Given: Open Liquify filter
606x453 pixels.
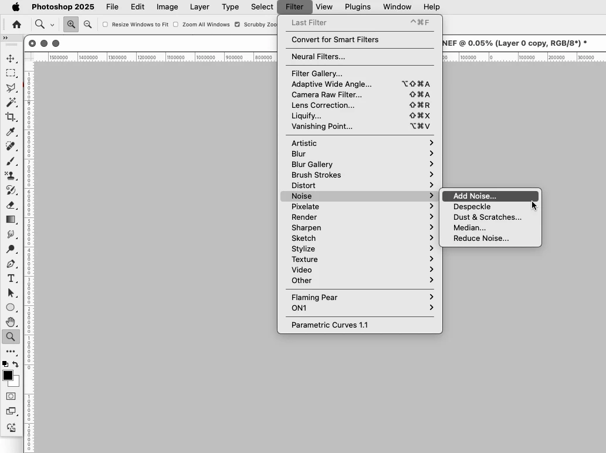Looking at the screenshot, I should coord(360,116).
